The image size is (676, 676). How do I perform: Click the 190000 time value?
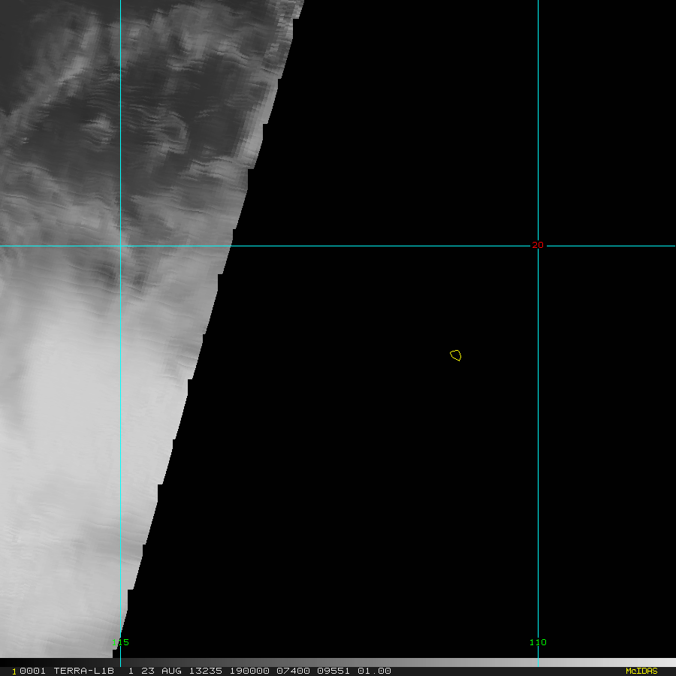coord(249,671)
